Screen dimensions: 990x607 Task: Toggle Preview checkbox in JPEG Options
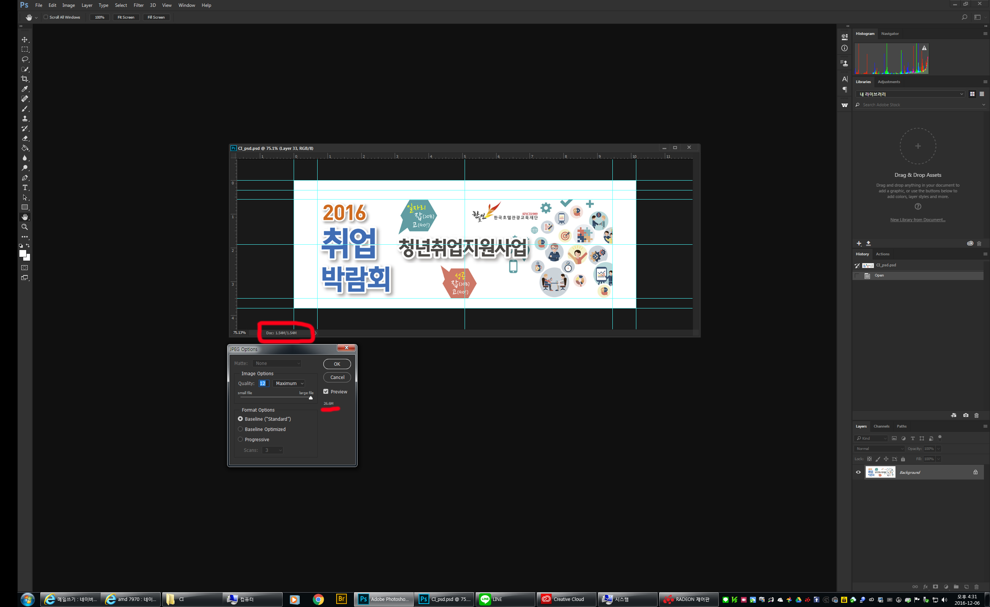[326, 392]
